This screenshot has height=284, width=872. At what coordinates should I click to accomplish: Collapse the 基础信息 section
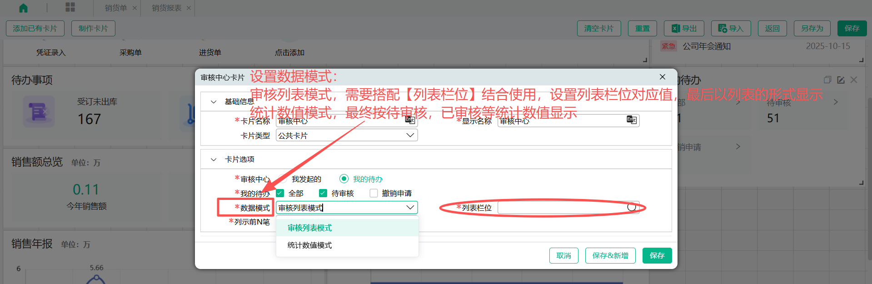214,102
